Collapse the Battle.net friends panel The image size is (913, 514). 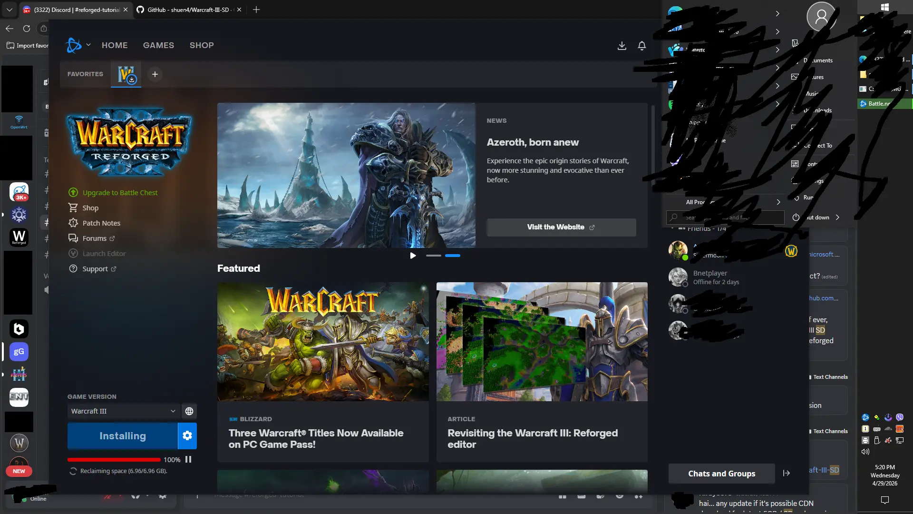click(x=787, y=473)
